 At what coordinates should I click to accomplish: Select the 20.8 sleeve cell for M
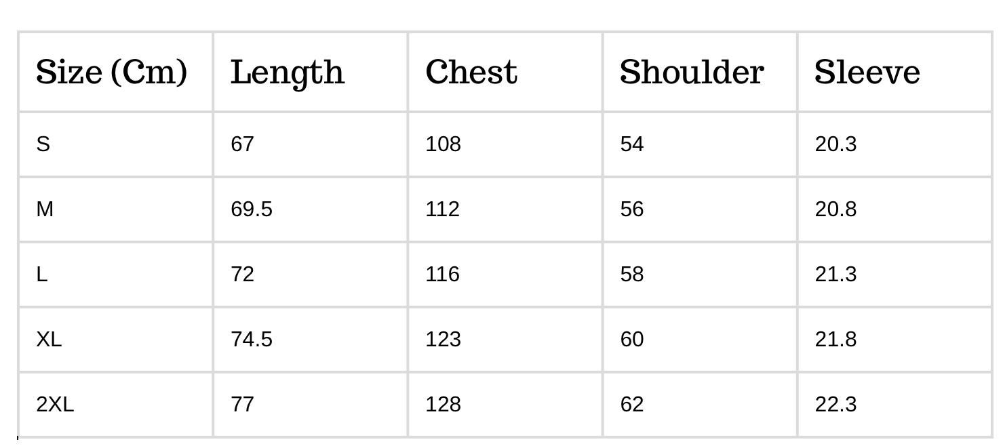coord(835,209)
